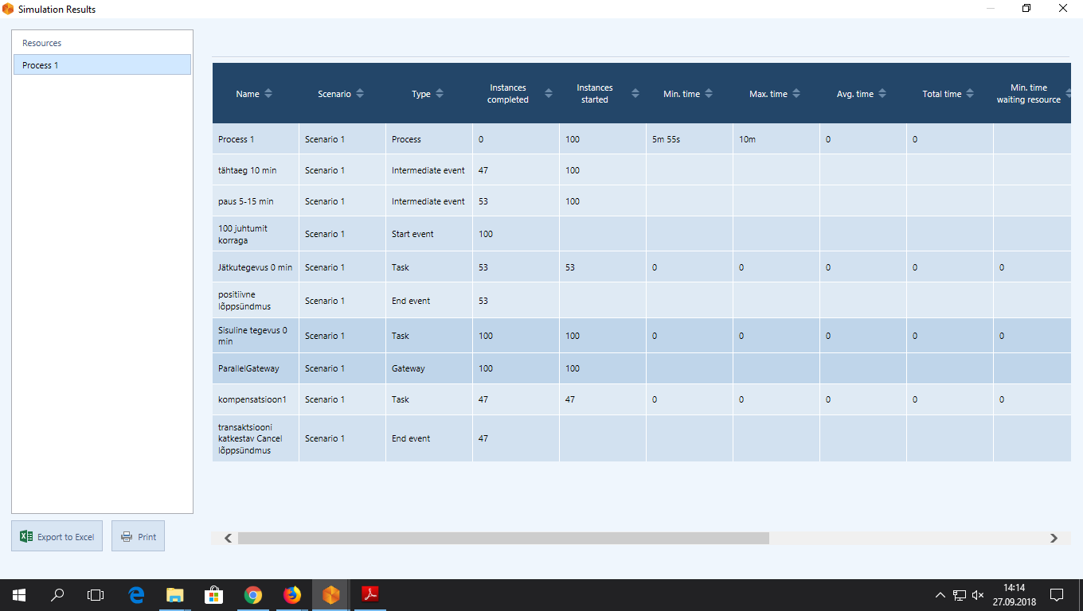Sort by Avg. time sort icon
The image size is (1083, 611).
[882, 94]
